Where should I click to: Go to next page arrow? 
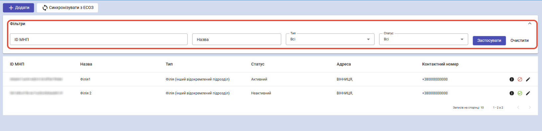[530, 107]
